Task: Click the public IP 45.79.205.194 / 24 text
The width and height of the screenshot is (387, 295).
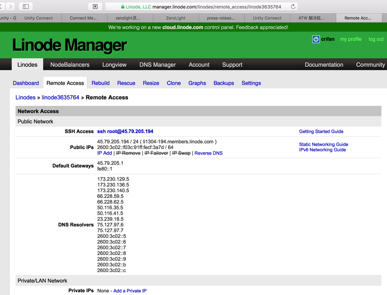Action: [118, 142]
